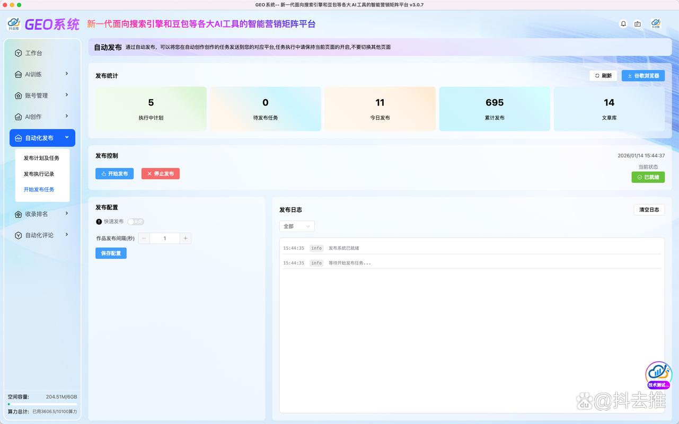
Task: Click the 自动化发布 sidebar icon
Action: pyautogui.click(x=19, y=138)
